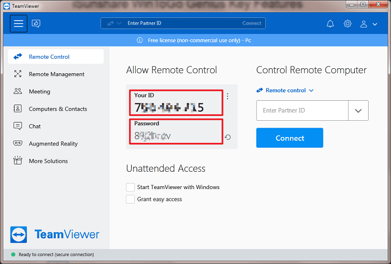Click the Remote Management expand-arrows icon
391x264 pixels.
[x=18, y=74]
